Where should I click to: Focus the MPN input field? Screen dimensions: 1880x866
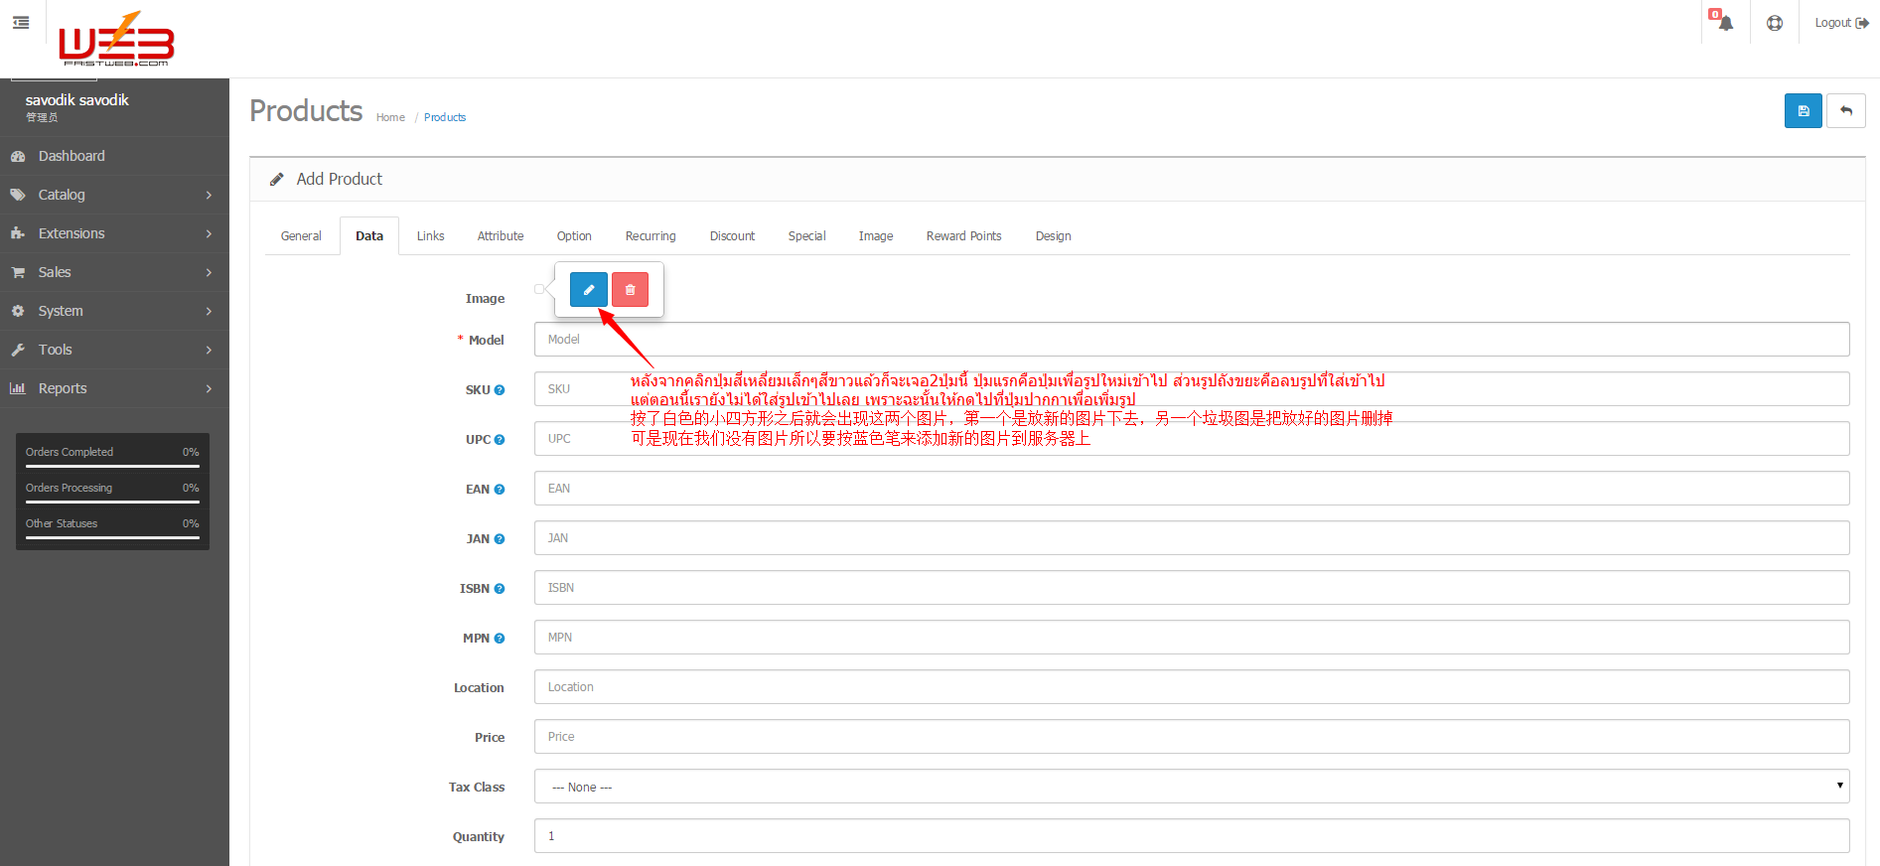[x=1192, y=638]
